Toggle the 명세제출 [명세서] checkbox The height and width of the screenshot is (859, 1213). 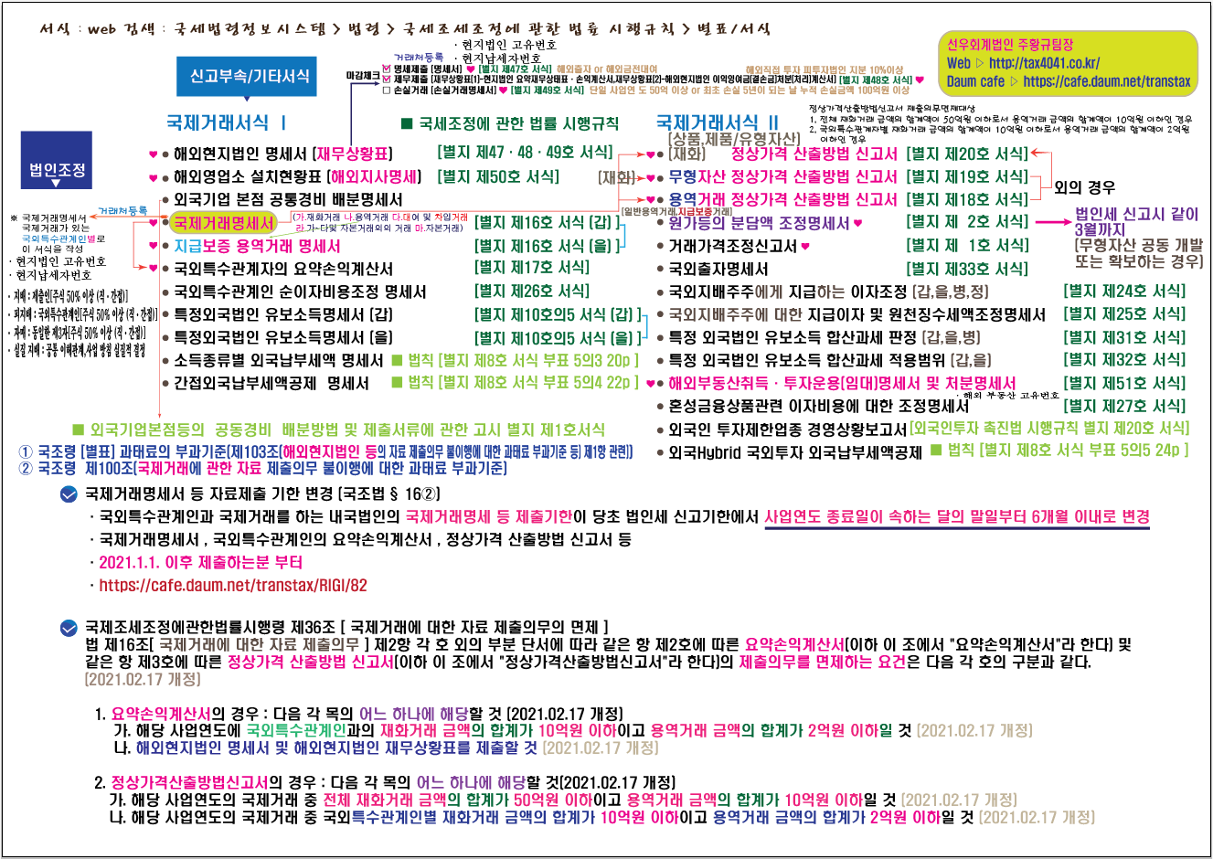click(387, 69)
